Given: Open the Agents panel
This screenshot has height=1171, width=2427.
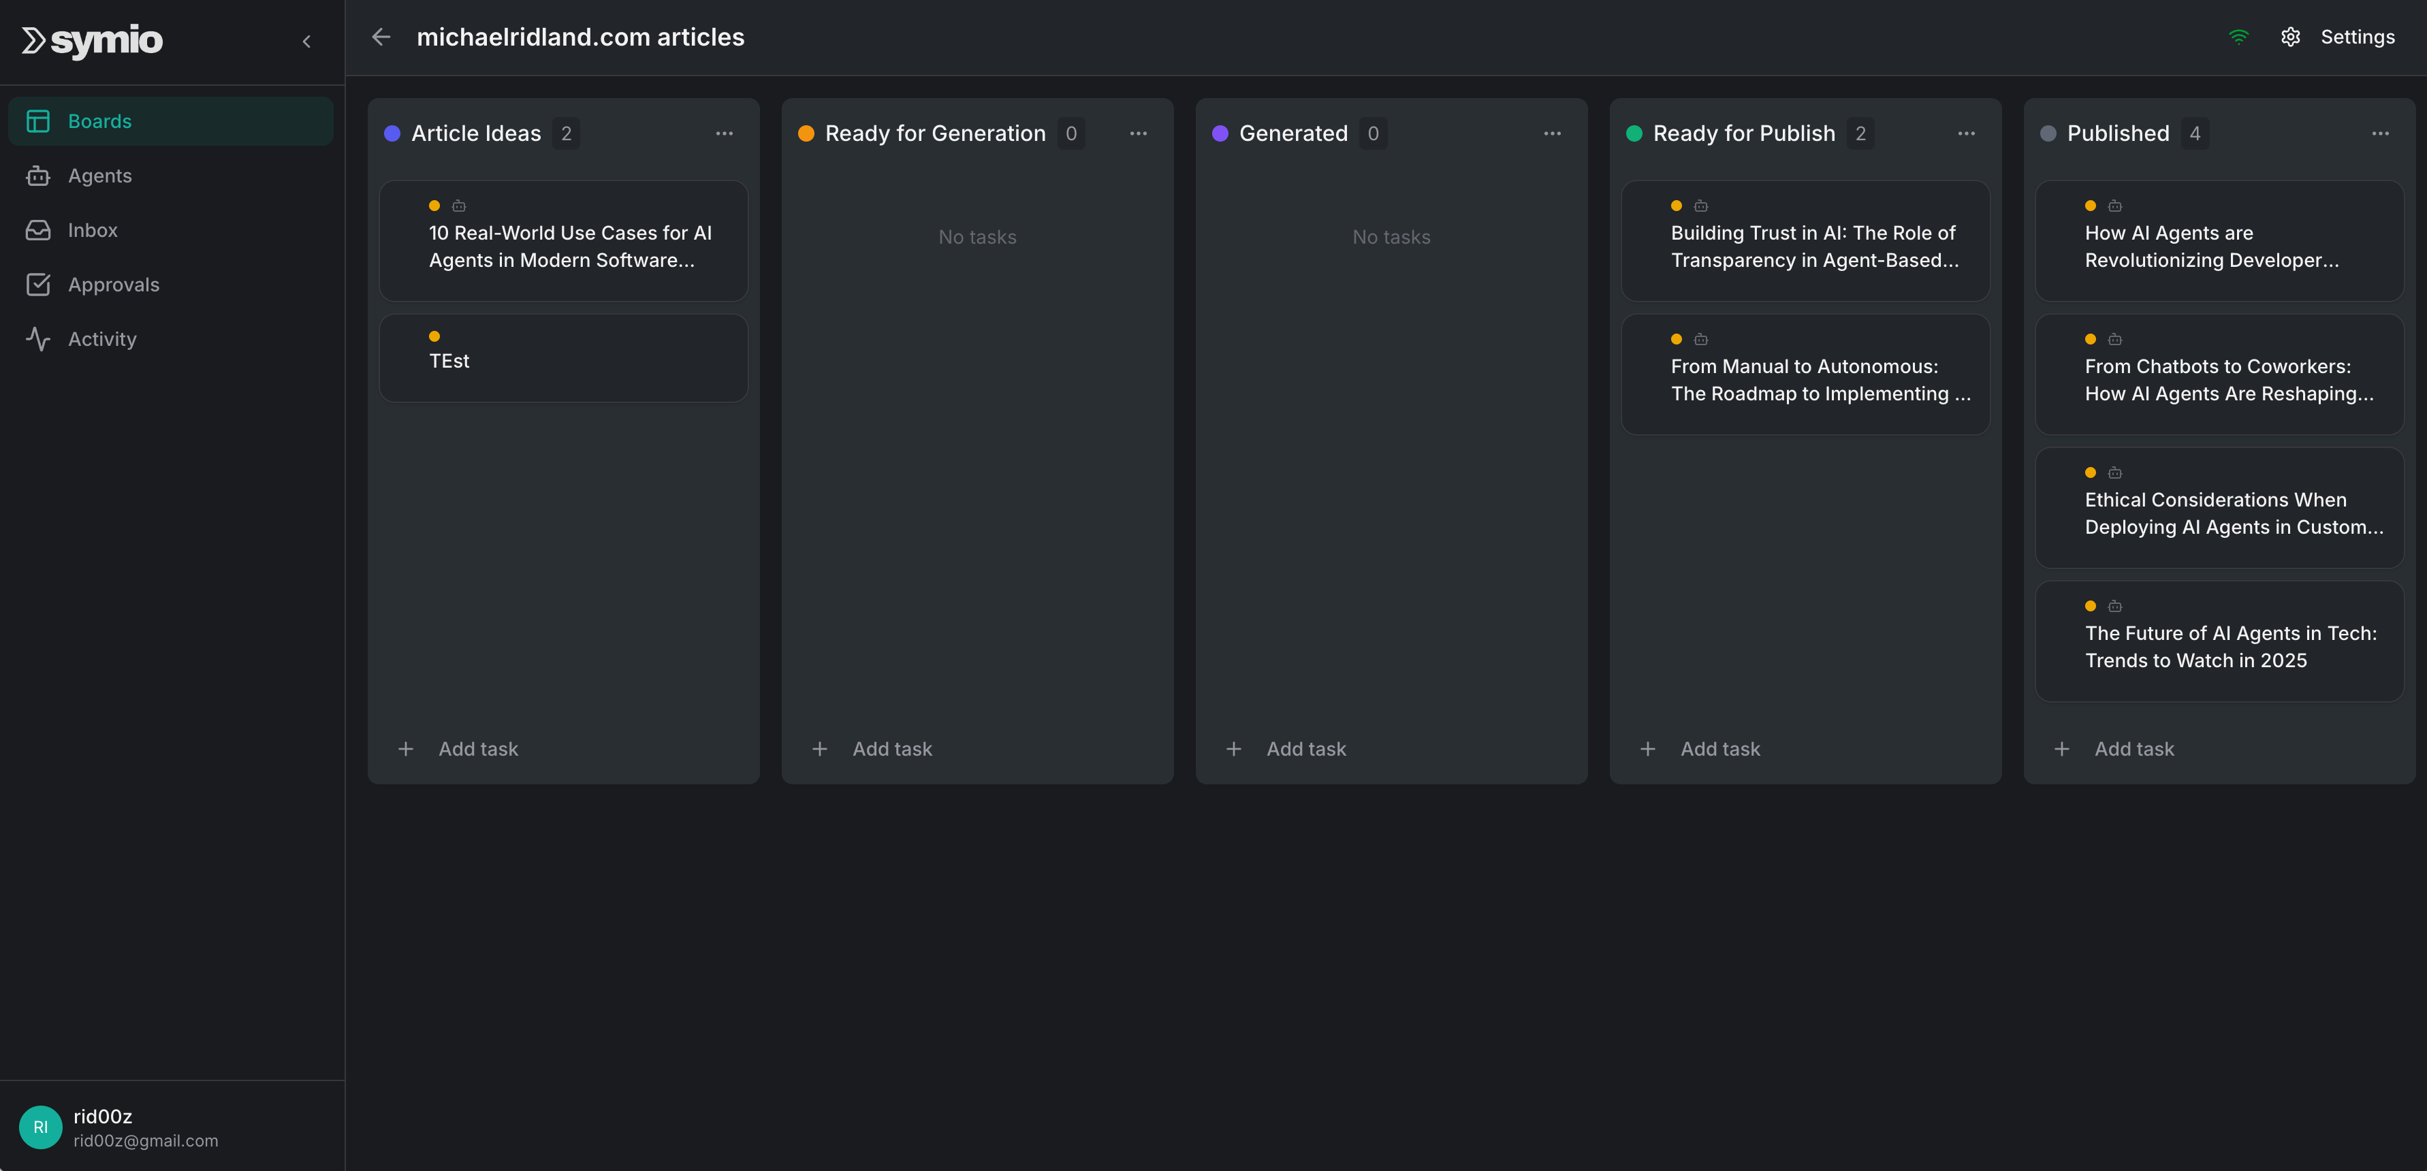Looking at the screenshot, I should (100, 175).
